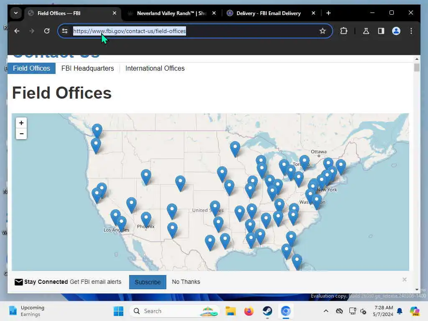Open the Chrome profile avatar
Screen dimensions: 428x321
pyautogui.click(x=396, y=31)
